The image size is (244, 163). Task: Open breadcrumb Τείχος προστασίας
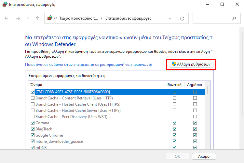(79, 18)
